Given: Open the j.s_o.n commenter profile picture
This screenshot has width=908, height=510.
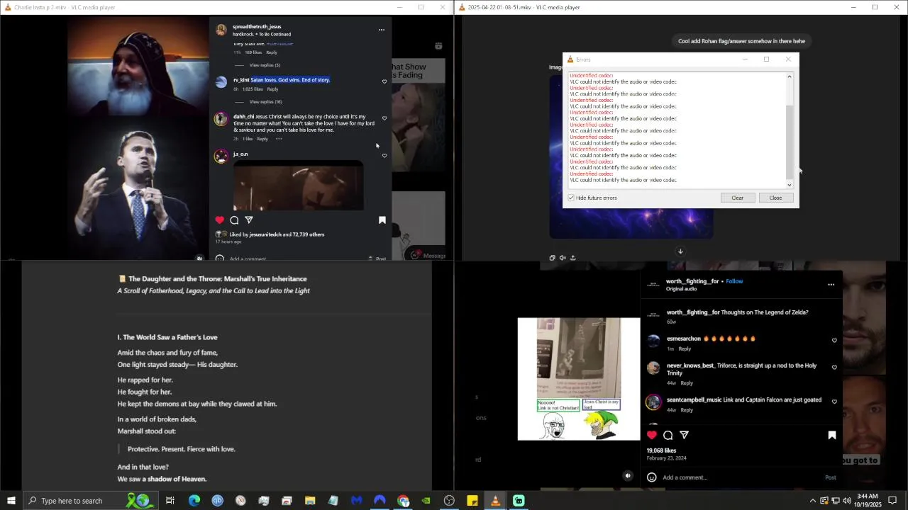Looking at the screenshot, I should [x=221, y=156].
